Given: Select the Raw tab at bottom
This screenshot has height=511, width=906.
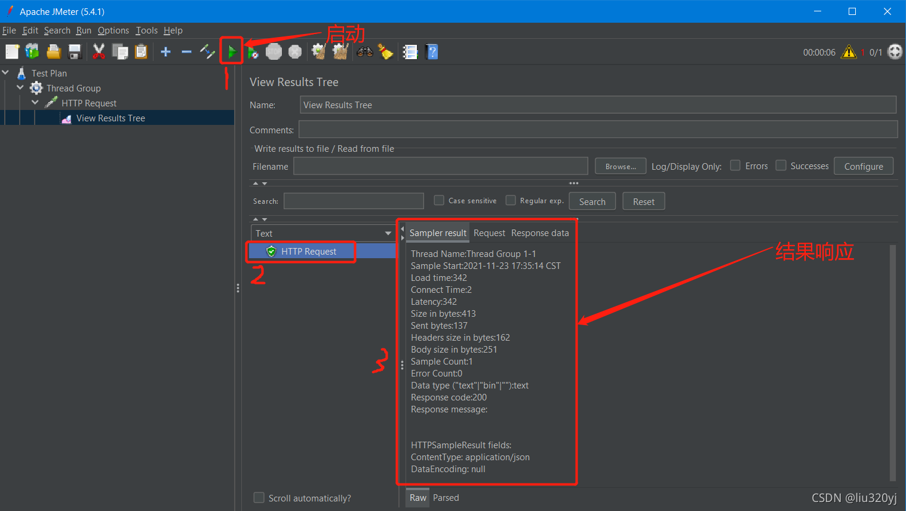Looking at the screenshot, I should pos(418,498).
